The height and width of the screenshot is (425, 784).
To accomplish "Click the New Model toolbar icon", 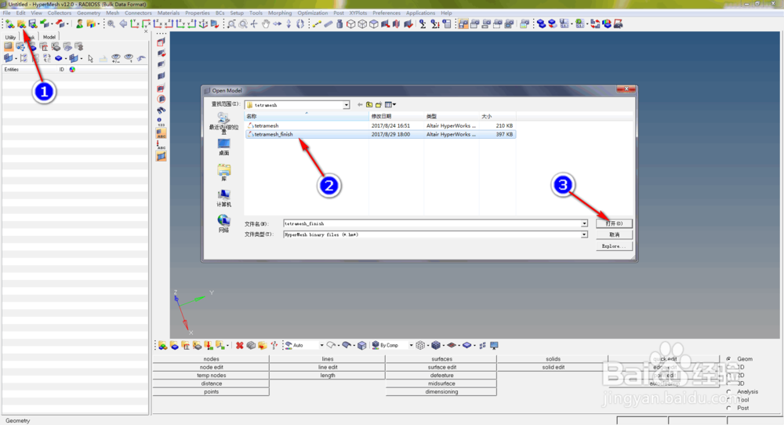I will pos(9,24).
